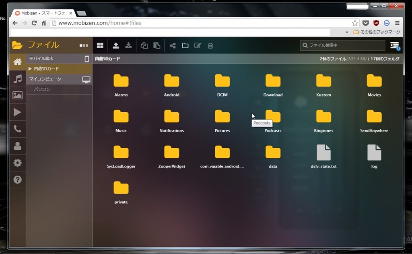The height and width of the screenshot is (254, 412).
Task: Show hidden bookmarks with » chevron
Action: pyautogui.click(x=347, y=32)
